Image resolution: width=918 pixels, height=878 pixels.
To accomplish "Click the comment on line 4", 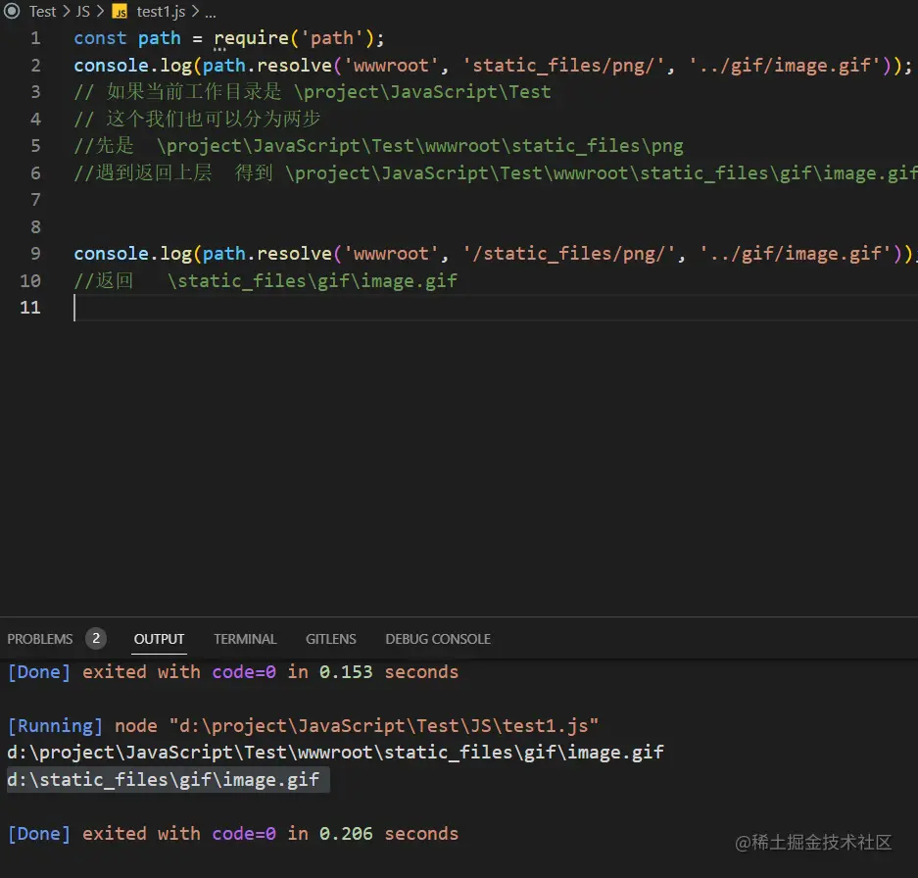I will click(197, 119).
